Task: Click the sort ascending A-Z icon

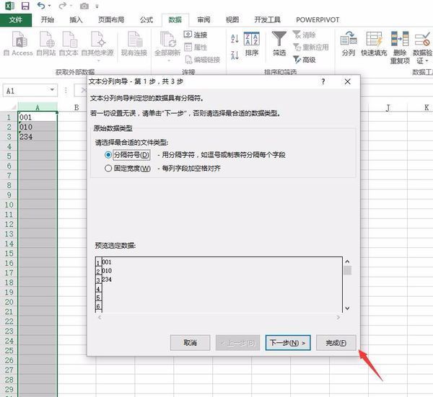Action: [235, 39]
